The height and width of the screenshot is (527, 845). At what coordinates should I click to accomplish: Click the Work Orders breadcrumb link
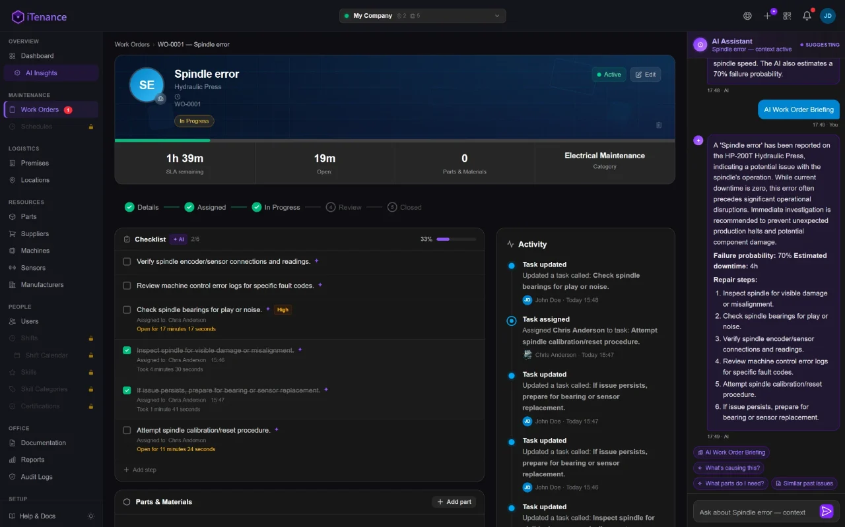[x=132, y=44]
